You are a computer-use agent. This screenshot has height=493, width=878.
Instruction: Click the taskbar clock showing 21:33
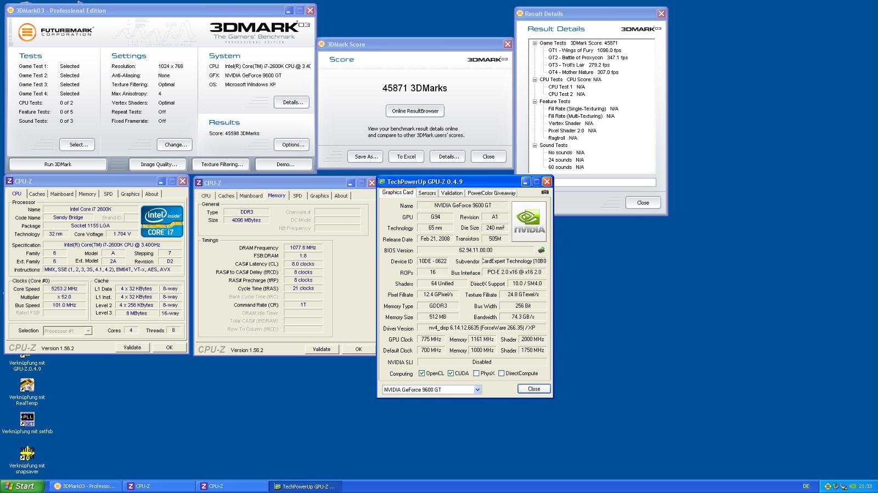[865, 486]
